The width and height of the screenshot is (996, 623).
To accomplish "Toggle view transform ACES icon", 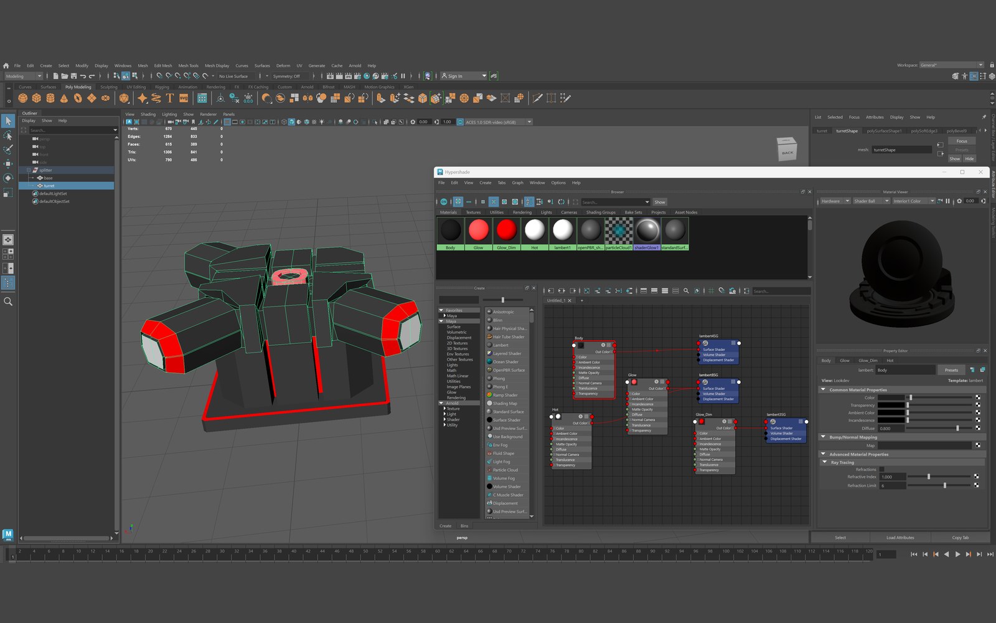I will (x=460, y=122).
